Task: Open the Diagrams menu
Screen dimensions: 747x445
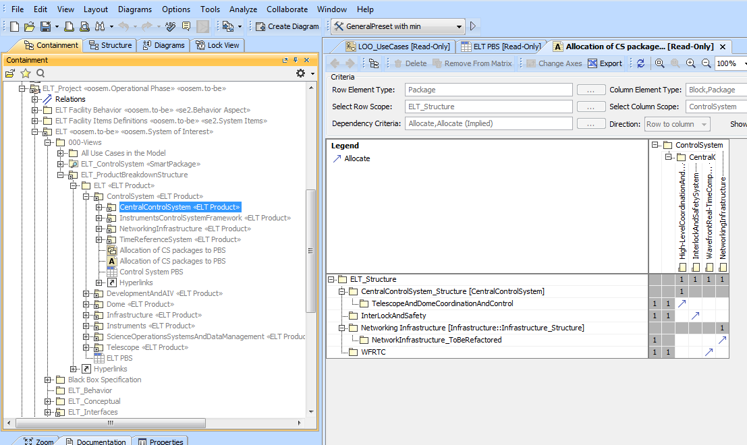Action: coord(134,9)
